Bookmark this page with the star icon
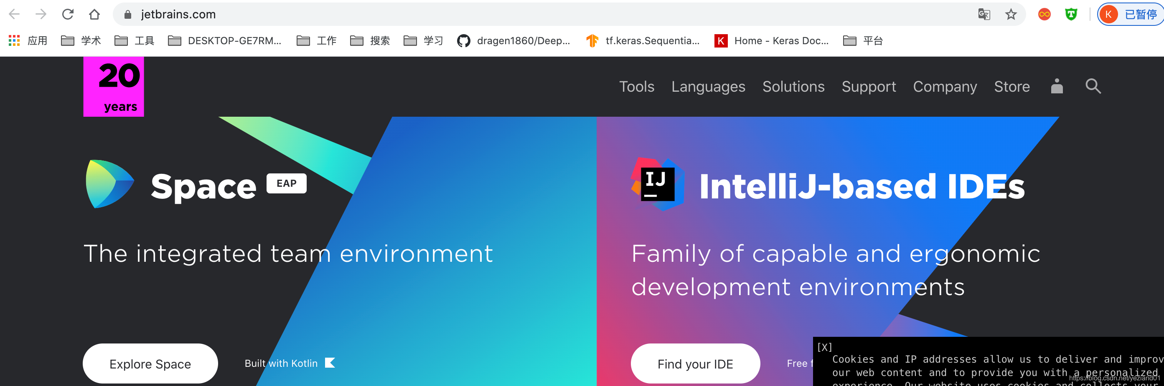The image size is (1164, 386). [1011, 15]
